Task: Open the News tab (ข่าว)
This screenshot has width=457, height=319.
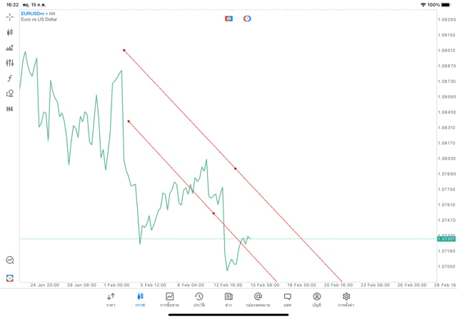Action: pyautogui.click(x=228, y=299)
